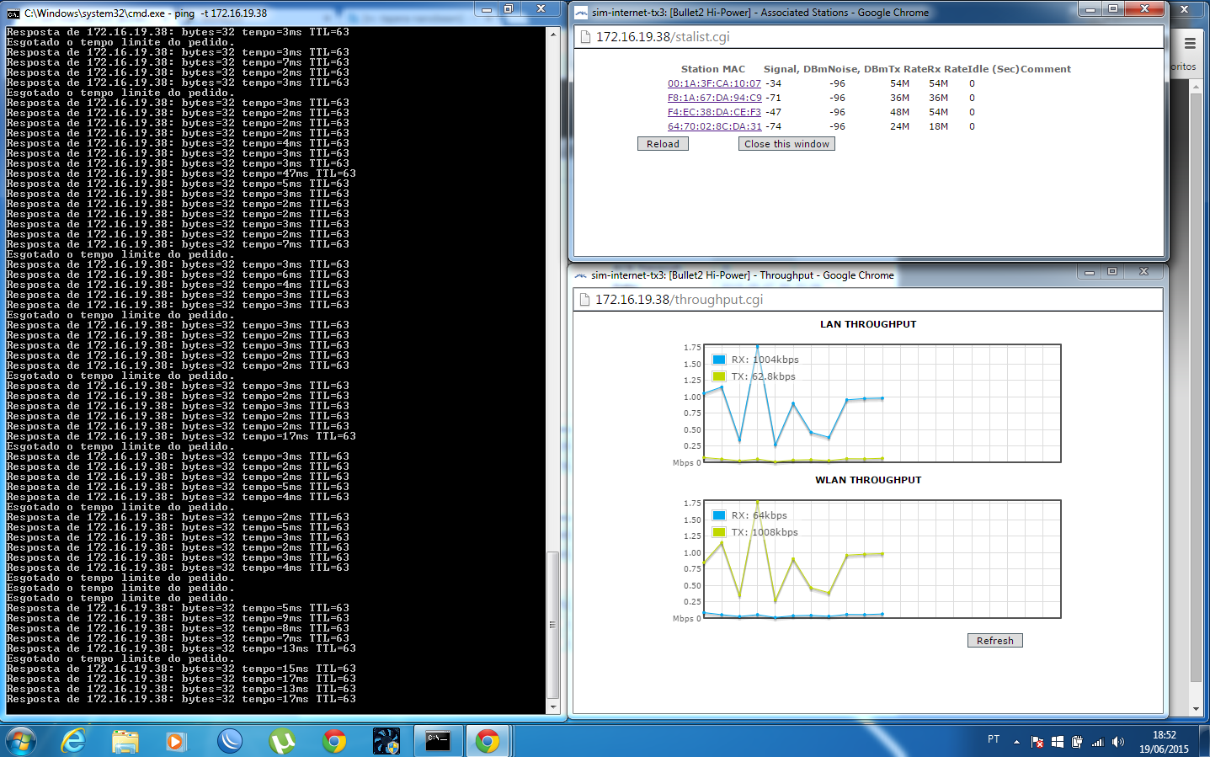This screenshot has height=757, width=1210.
Task: Click the ping reply line with tempo=8ms
Action: (178, 628)
